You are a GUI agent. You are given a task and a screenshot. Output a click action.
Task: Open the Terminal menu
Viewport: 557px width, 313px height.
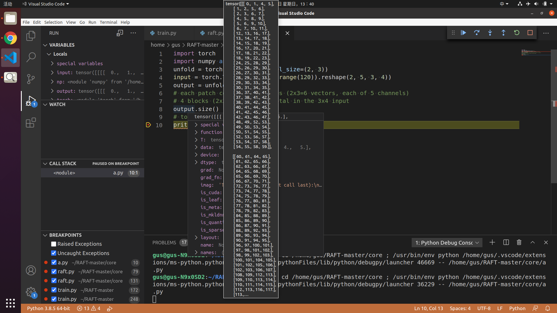point(108,22)
